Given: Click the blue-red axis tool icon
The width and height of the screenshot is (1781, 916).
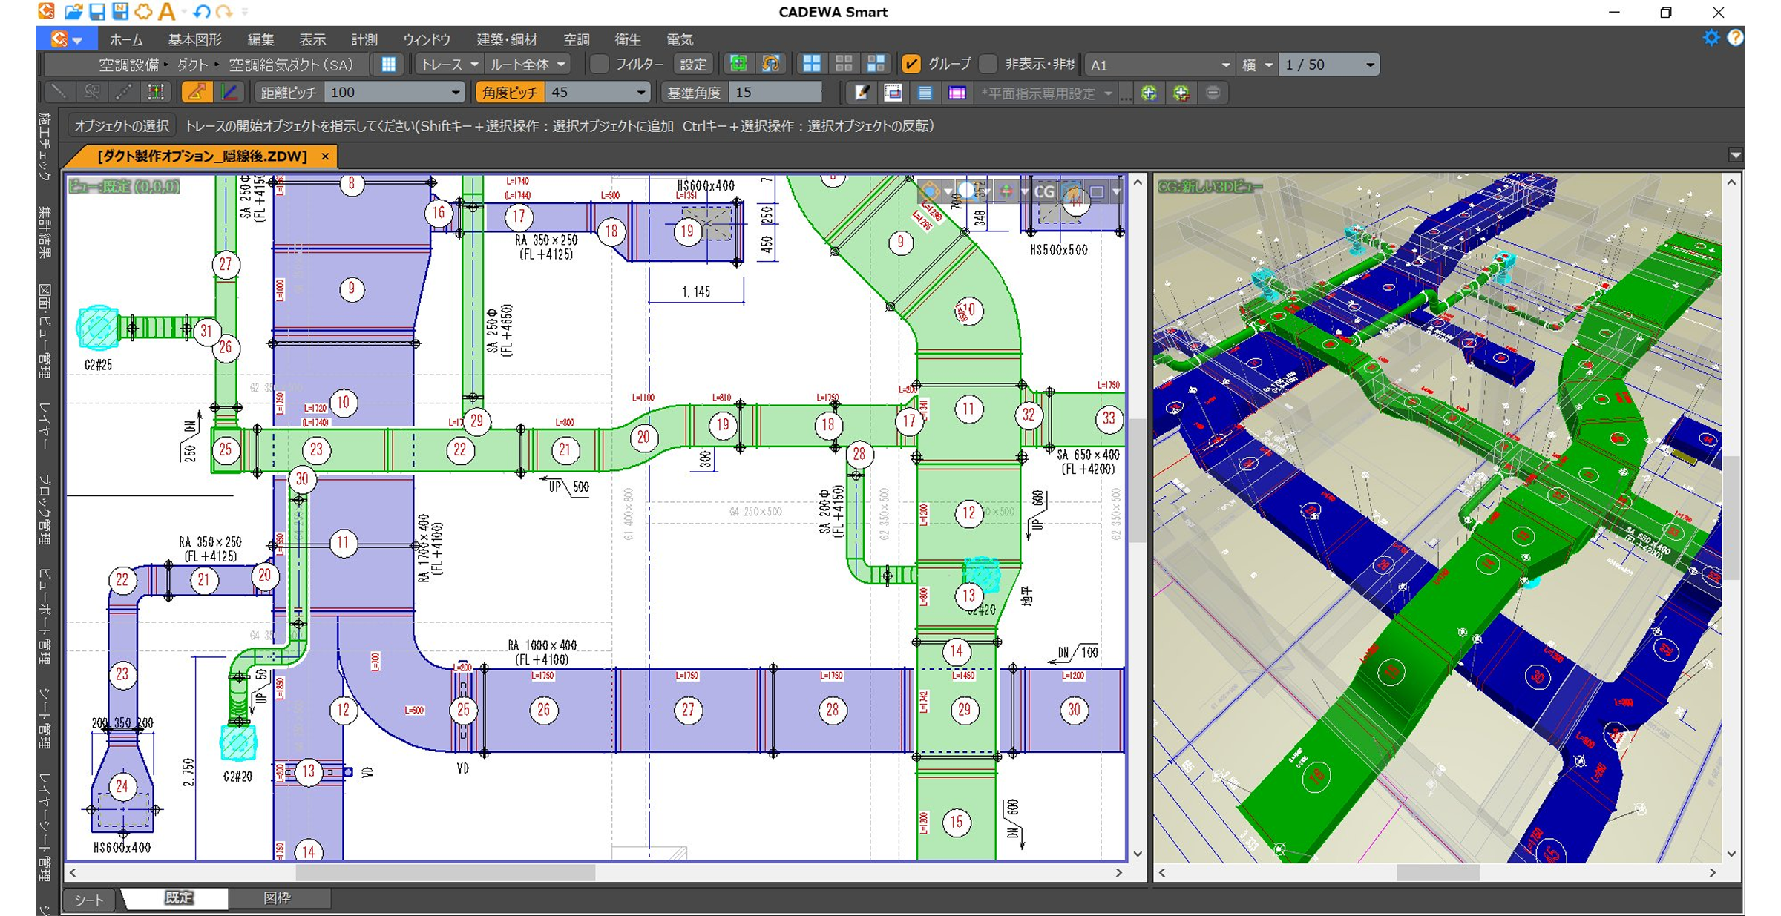Looking at the screenshot, I should pyautogui.click(x=229, y=93).
